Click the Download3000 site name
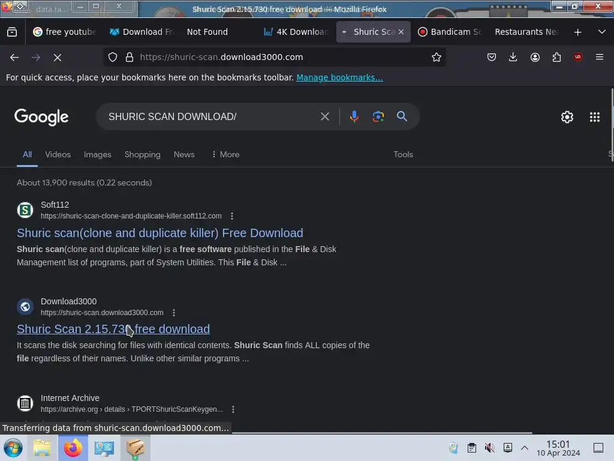Image resolution: width=614 pixels, height=461 pixels. click(x=68, y=301)
